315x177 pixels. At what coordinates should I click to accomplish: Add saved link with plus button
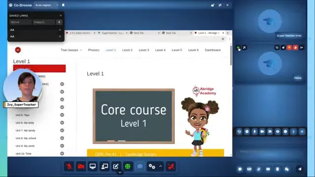tap(59, 22)
